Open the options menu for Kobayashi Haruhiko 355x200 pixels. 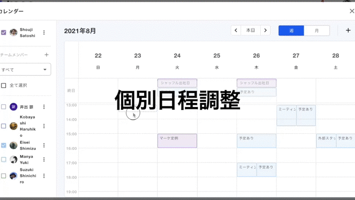[44, 126]
